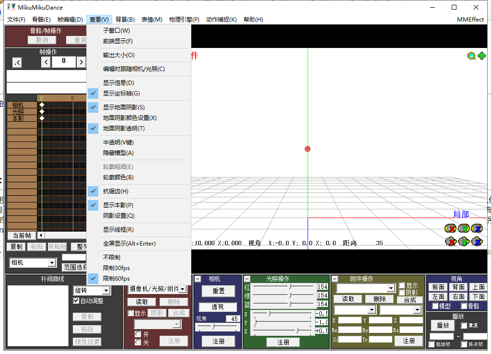Viewport: 491px width, 354px height.
Task: Click the 视角 value field showing 45
Action: (x=233, y=319)
